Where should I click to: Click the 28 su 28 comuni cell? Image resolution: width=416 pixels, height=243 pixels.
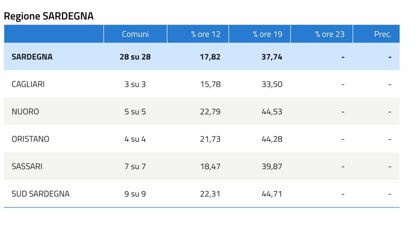(x=135, y=57)
